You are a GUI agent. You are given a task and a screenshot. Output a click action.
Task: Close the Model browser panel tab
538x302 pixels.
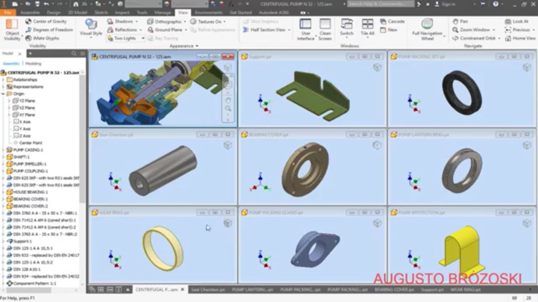[19, 54]
